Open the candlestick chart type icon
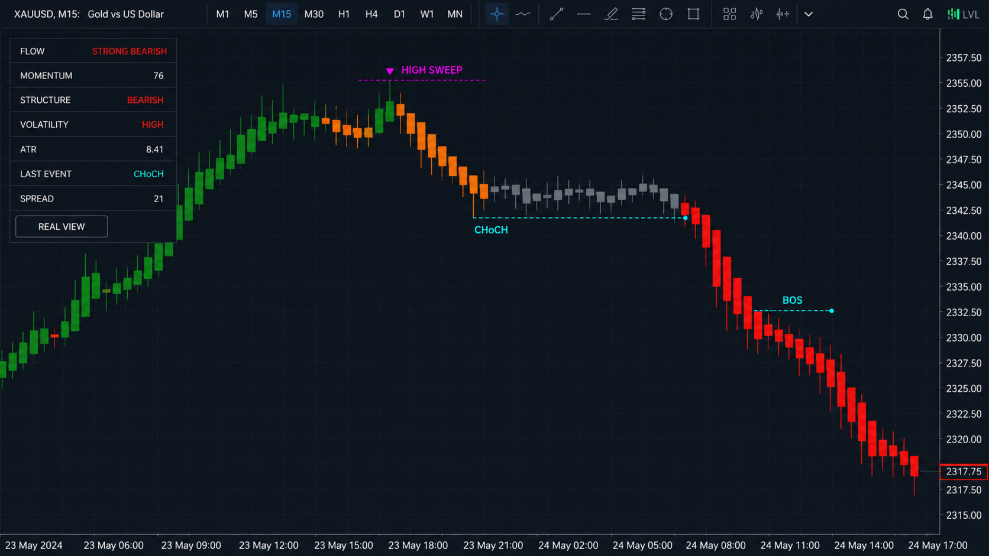This screenshot has width=989, height=556. click(757, 14)
